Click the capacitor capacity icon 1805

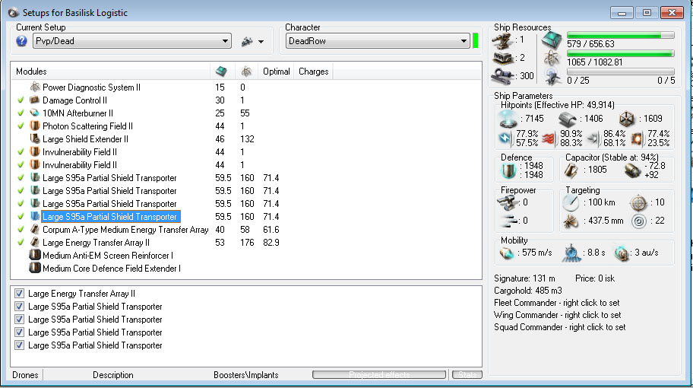[571, 170]
